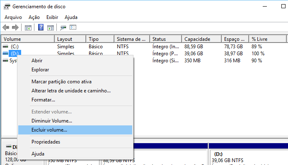
Task: Click the Disk Management title bar icon
Action: 7,7
